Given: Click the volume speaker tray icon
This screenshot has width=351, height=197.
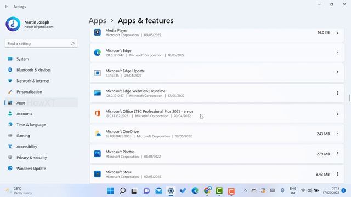Looking at the screenshot, I should [310, 190].
